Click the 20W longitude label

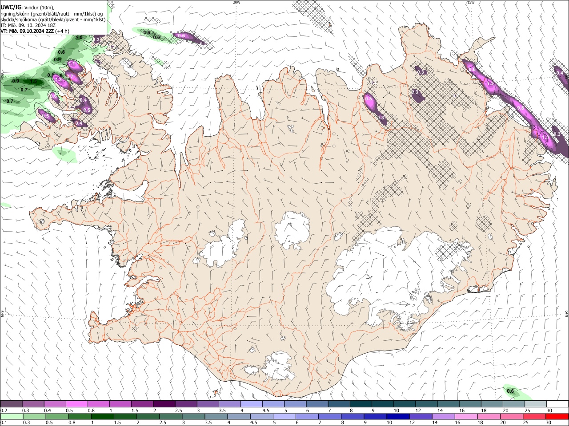(x=236, y=2)
